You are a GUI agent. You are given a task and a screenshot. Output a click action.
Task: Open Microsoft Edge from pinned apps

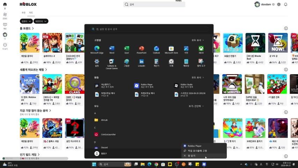(x=97, y=50)
